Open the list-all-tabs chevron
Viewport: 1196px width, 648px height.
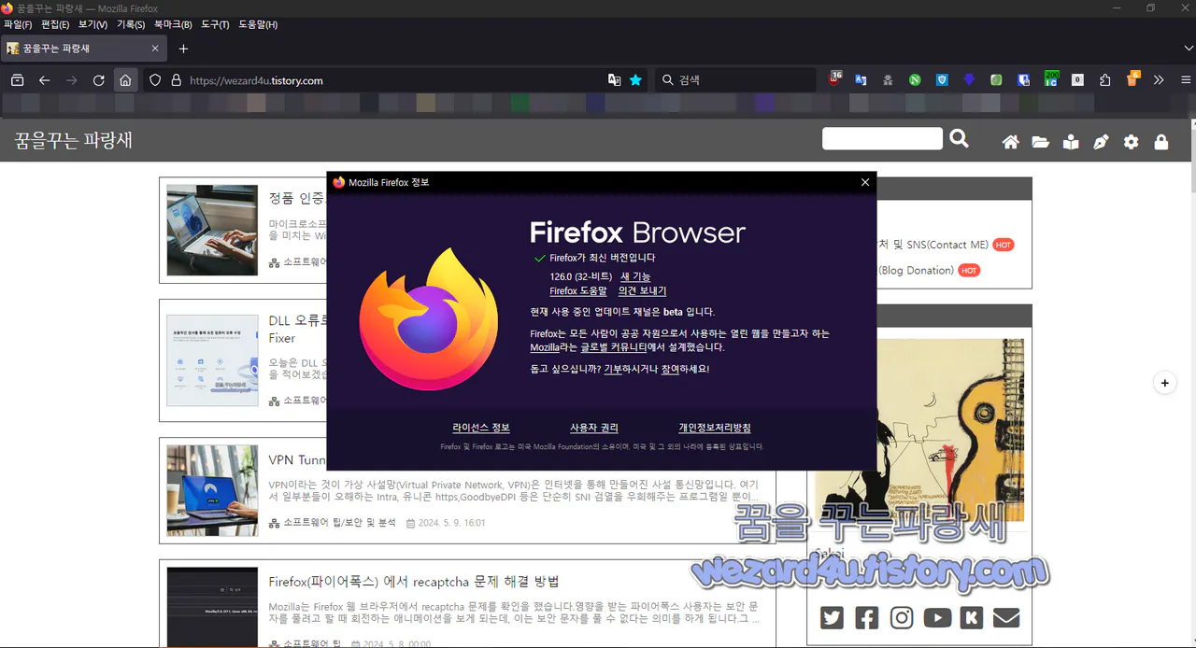coord(1189,48)
